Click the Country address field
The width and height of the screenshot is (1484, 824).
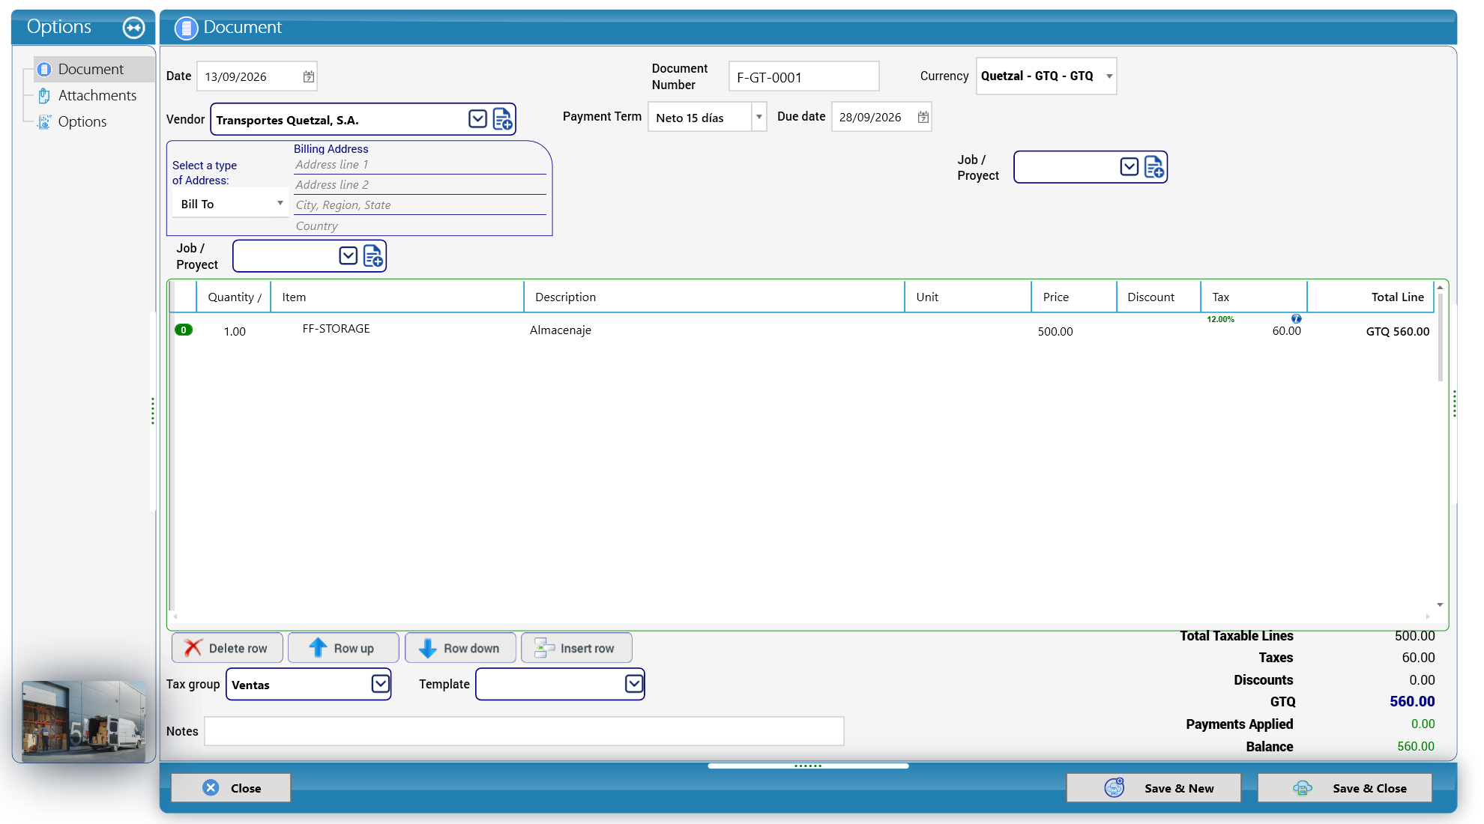pos(420,225)
